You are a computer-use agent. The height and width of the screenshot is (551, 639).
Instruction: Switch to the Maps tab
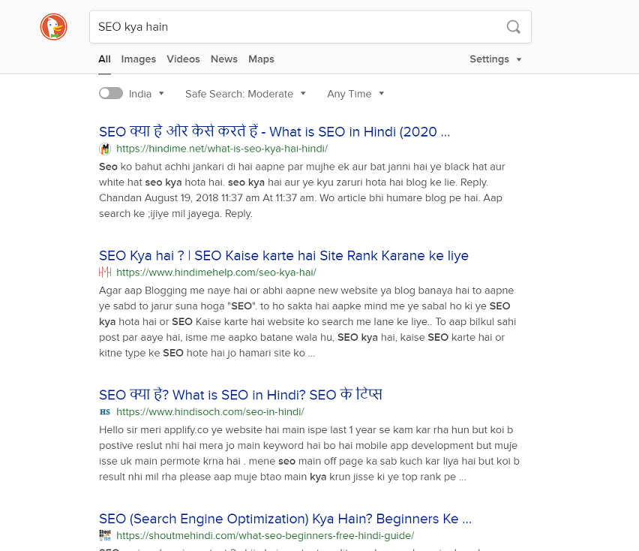pyautogui.click(x=261, y=59)
